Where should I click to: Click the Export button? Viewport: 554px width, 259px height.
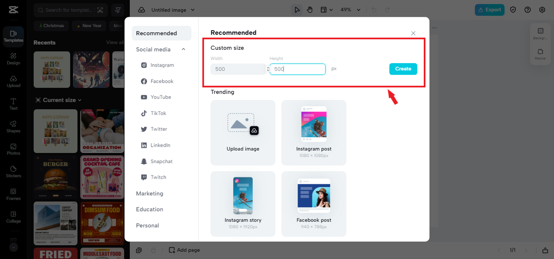pyautogui.click(x=490, y=10)
